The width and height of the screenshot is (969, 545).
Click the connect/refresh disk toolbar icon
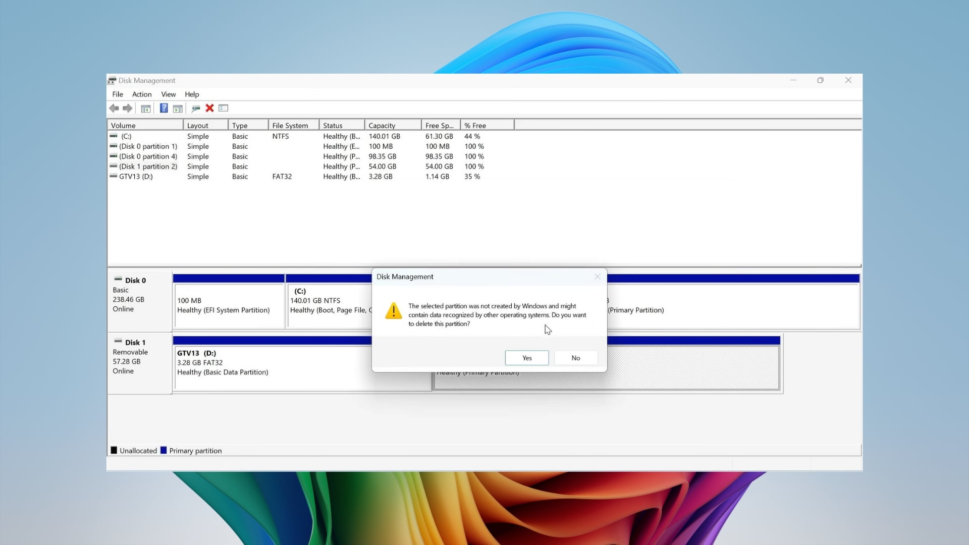click(196, 108)
